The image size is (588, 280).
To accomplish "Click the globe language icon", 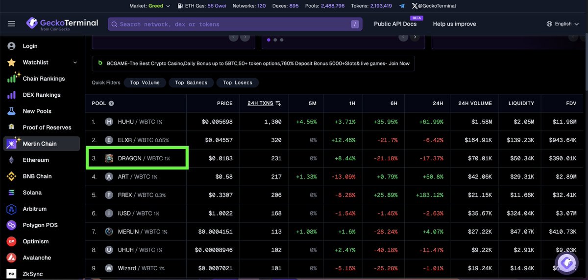I will [549, 24].
